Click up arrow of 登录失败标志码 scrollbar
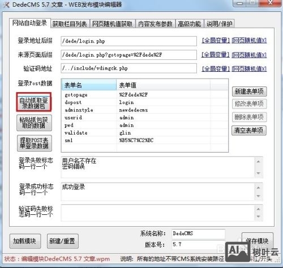Screen dimensions: 283x268 259,162
